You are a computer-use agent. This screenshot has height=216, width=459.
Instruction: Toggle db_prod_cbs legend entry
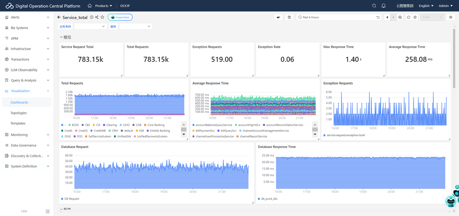coord(268,199)
